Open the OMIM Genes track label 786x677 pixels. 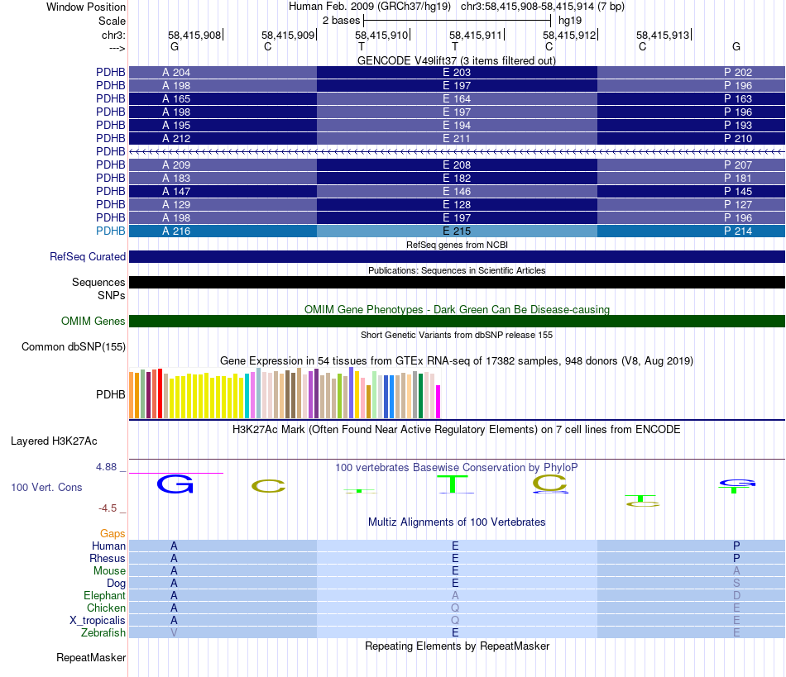(93, 321)
